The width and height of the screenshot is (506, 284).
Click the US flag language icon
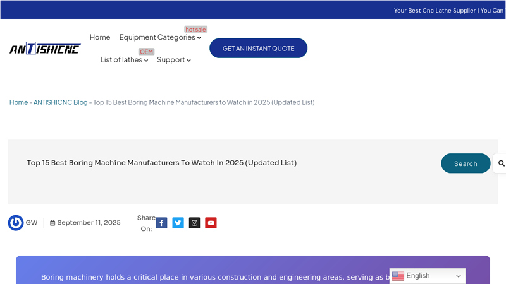[398, 276]
